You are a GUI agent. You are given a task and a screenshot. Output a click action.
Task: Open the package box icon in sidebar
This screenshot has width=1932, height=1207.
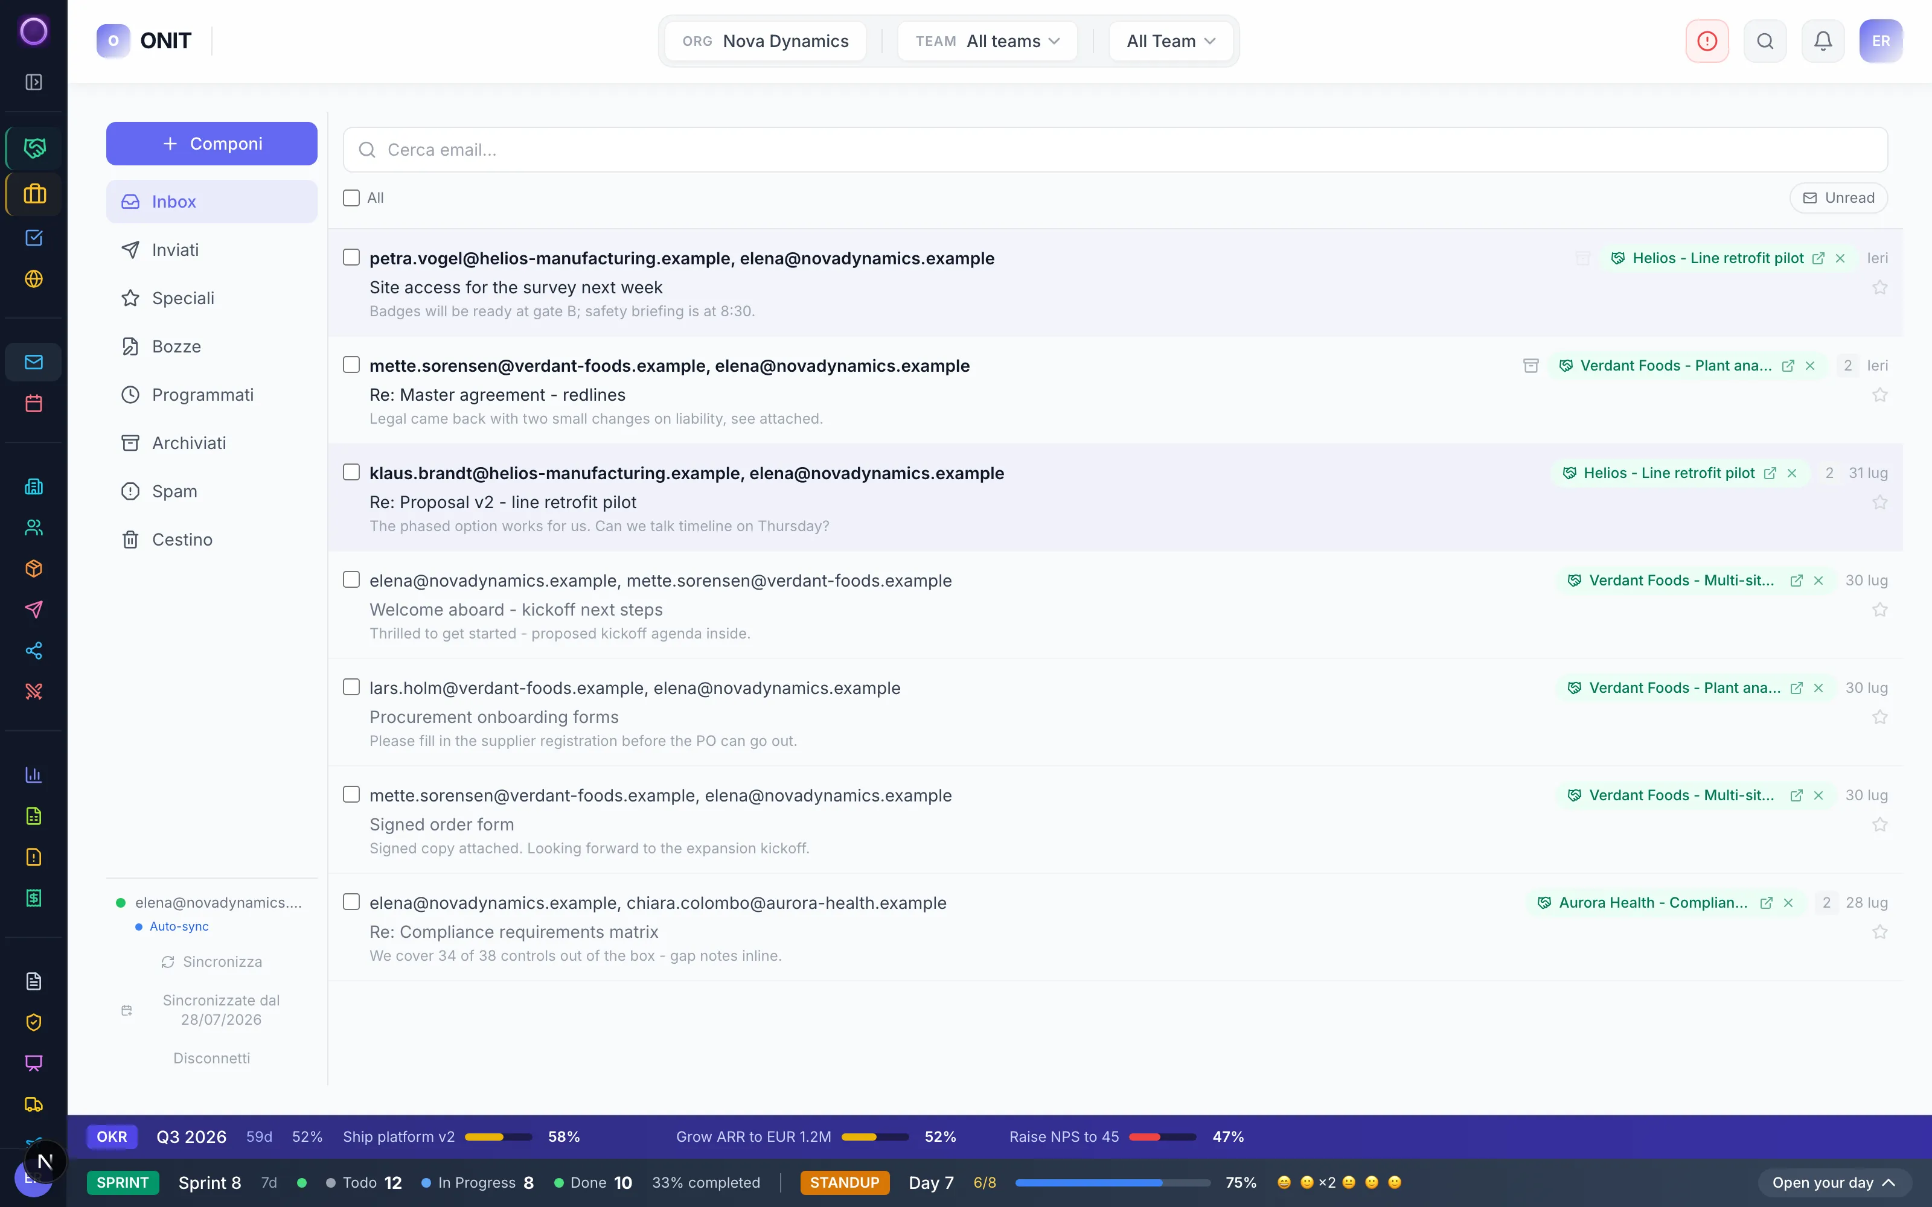(x=34, y=568)
